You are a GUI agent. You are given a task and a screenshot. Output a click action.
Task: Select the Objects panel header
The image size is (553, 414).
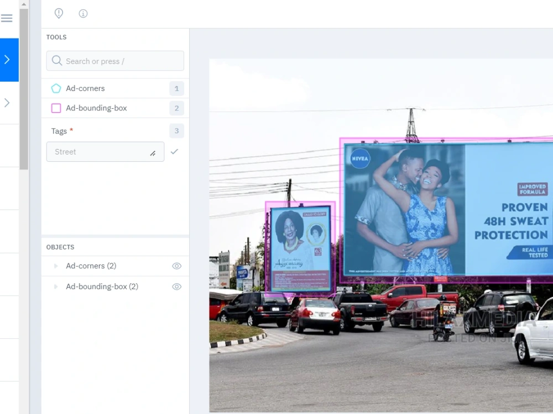(59, 247)
